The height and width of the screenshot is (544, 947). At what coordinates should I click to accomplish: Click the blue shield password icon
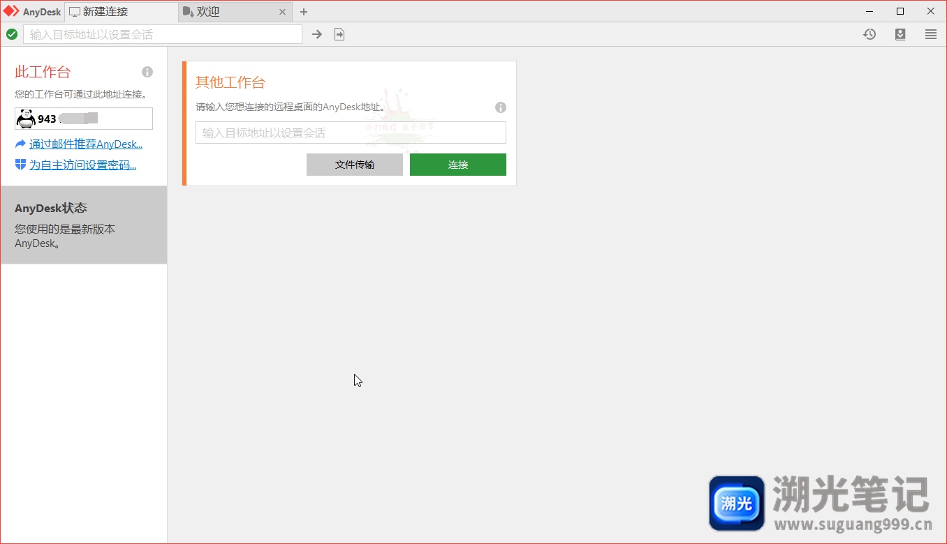tap(20, 165)
